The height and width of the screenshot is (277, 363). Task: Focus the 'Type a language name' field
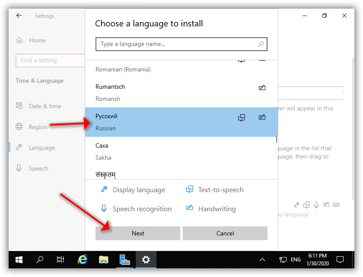click(176, 44)
